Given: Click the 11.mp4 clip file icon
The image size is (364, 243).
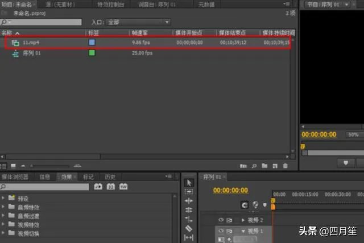Looking at the screenshot, I should click(15, 43).
